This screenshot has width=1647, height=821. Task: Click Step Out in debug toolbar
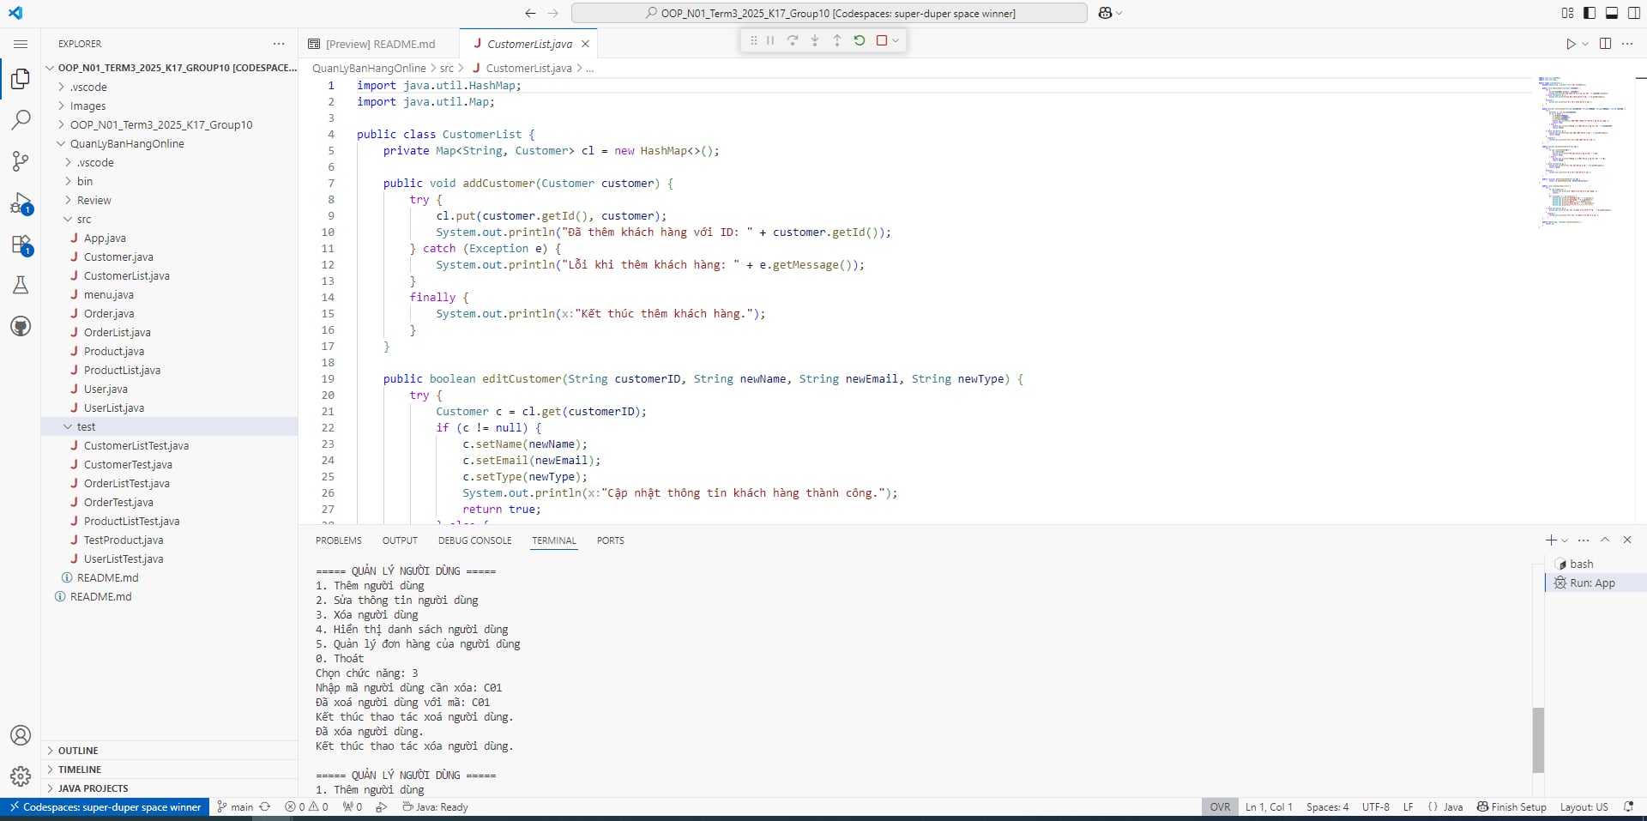point(837,40)
